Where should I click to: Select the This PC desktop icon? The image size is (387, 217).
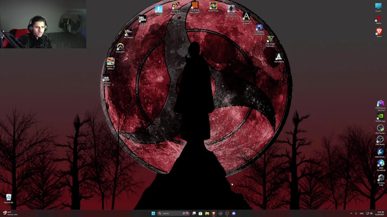tap(378, 8)
